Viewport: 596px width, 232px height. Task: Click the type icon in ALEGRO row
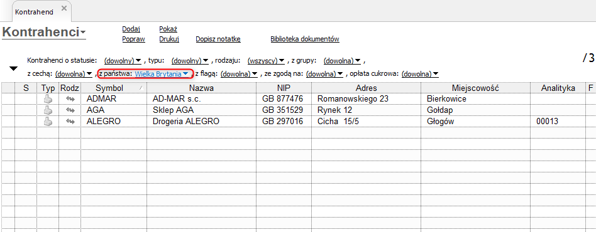pyautogui.click(x=48, y=122)
